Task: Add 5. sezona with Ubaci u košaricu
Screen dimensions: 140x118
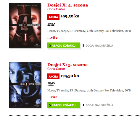Action: click(64, 105)
